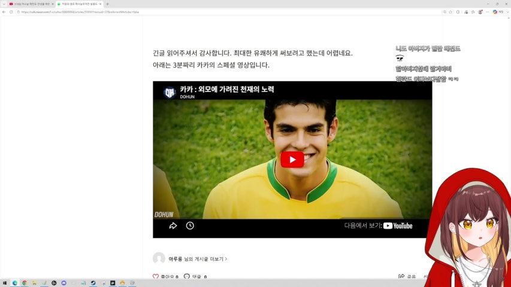
Task: Click the author 아루롱 profile avatar
Action: click(x=159, y=258)
